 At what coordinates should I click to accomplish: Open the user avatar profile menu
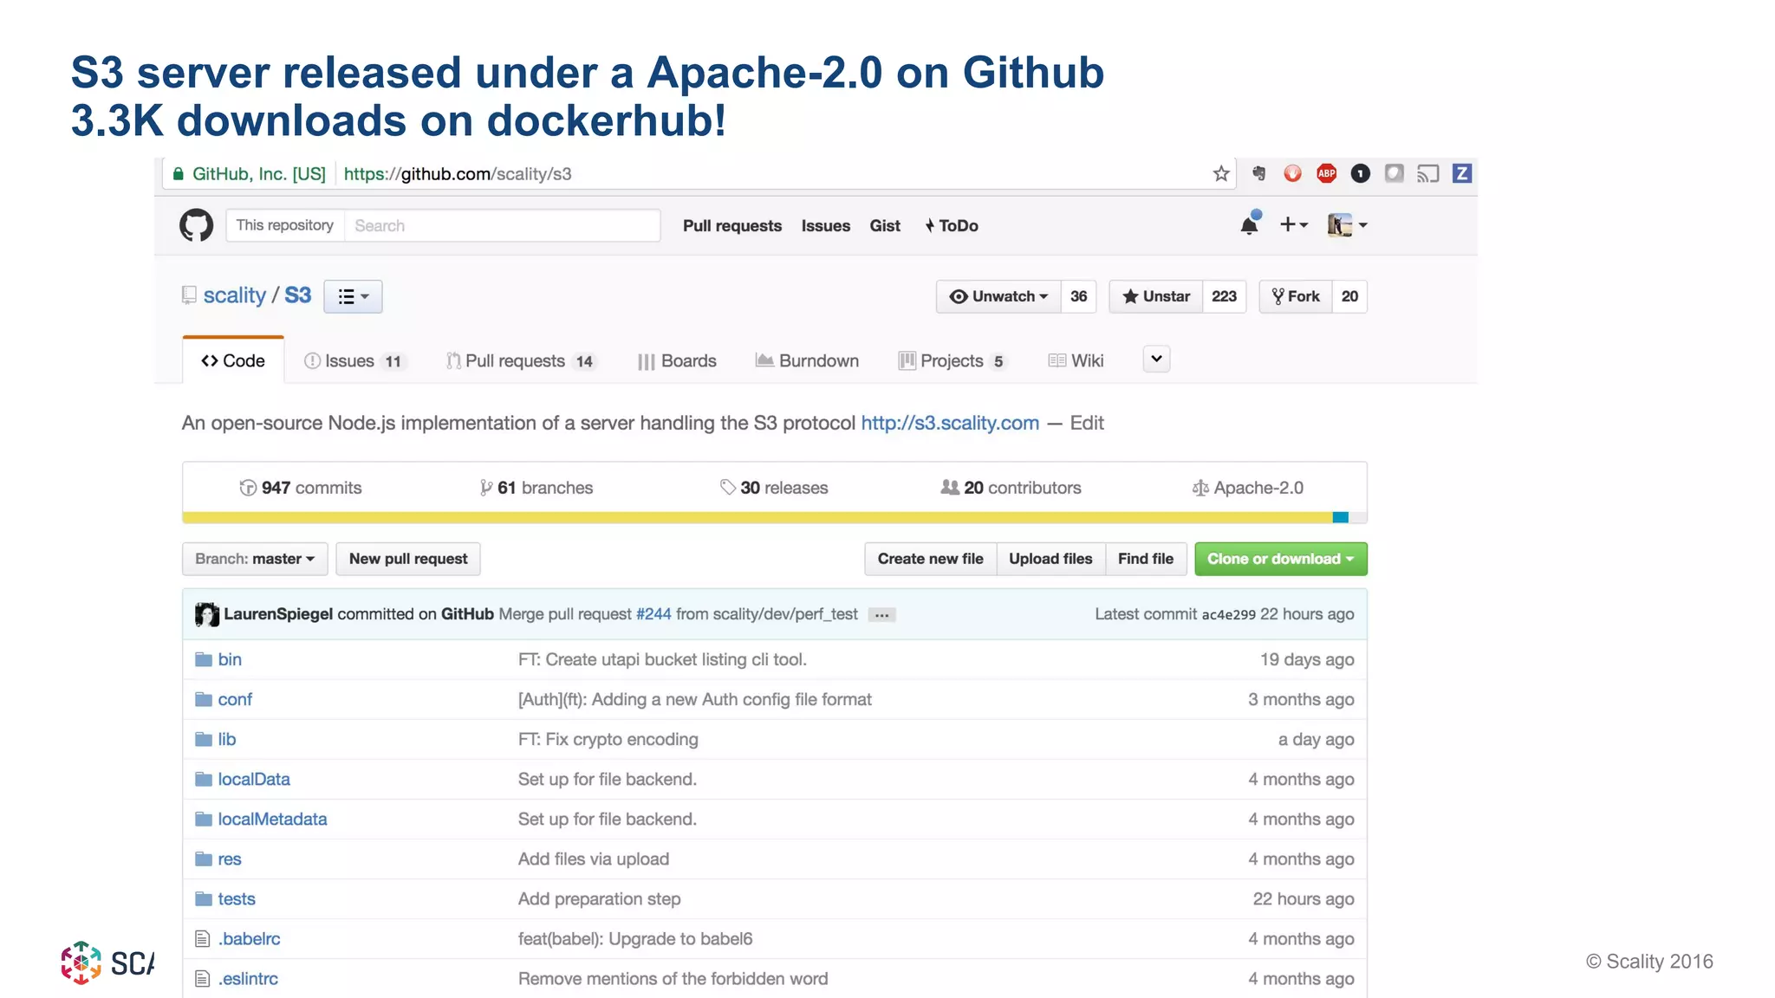(x=1347, y=225)
